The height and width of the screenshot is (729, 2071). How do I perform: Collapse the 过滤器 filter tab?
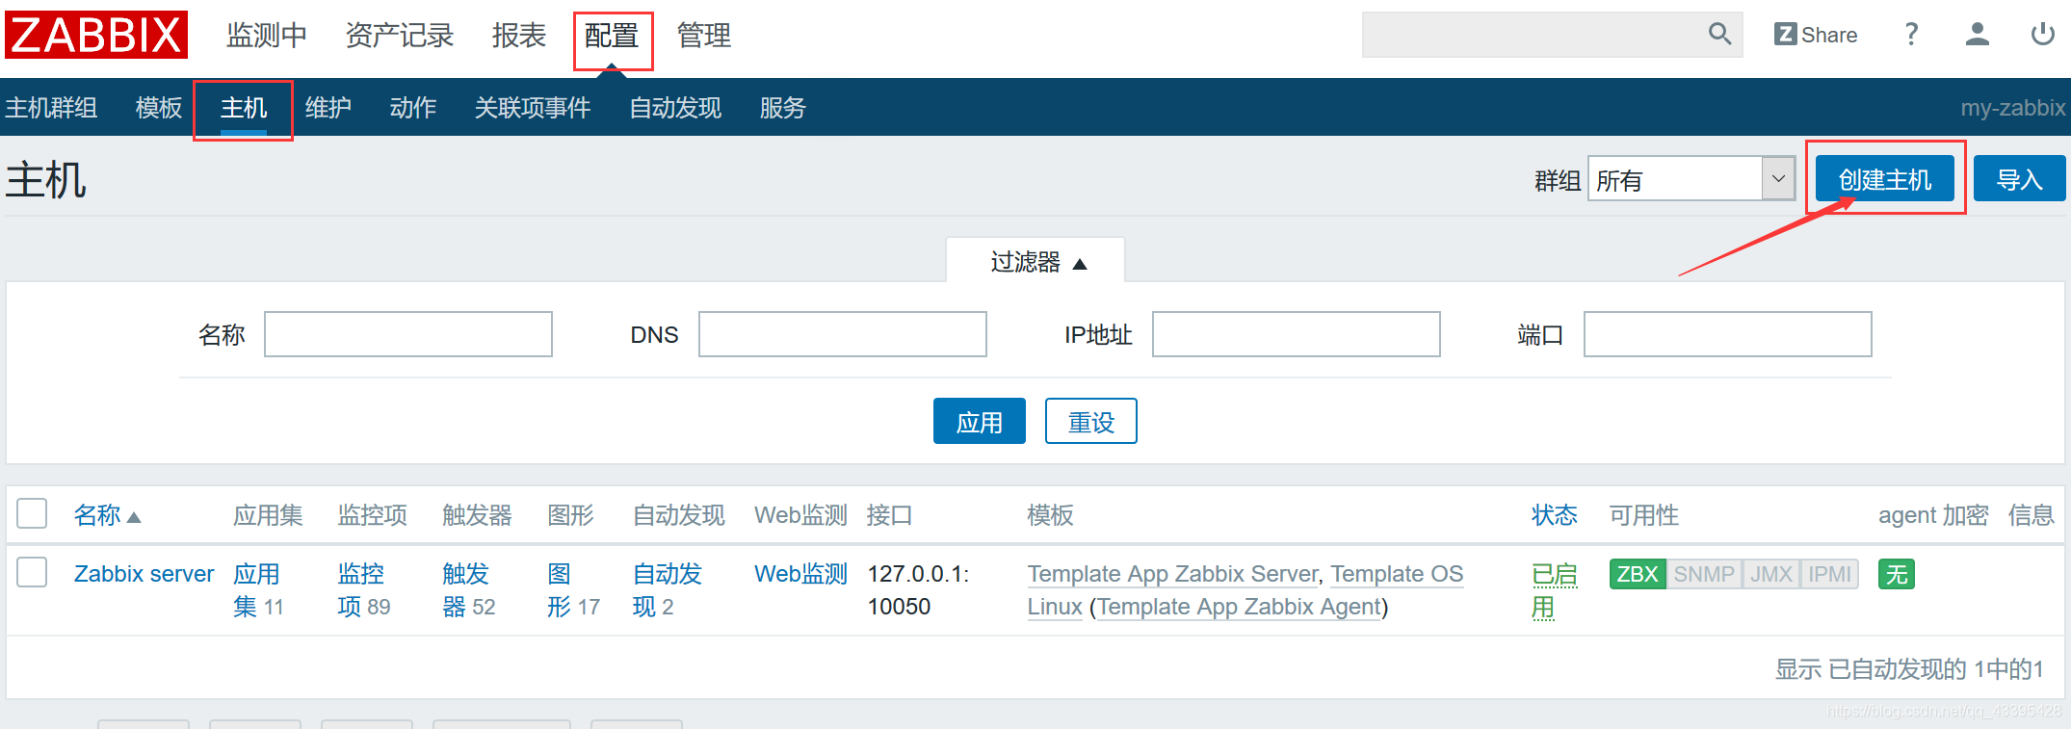1035,261
